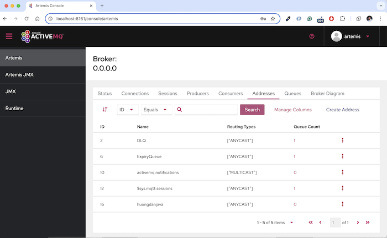Click search magnifier icon in filter
The width and height of the screenshot is (387, 238).
coord(180,110)
